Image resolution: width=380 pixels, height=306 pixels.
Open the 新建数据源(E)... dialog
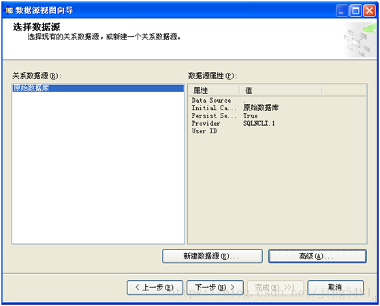[x=212, y=256]
